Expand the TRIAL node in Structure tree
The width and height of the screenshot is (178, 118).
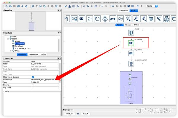point(11,51)
